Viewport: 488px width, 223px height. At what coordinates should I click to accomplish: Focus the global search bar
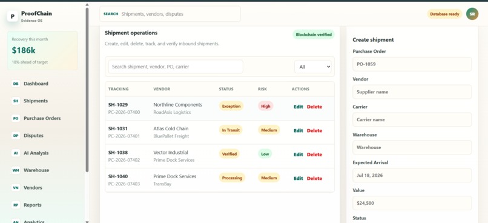(x=170, y=14)
